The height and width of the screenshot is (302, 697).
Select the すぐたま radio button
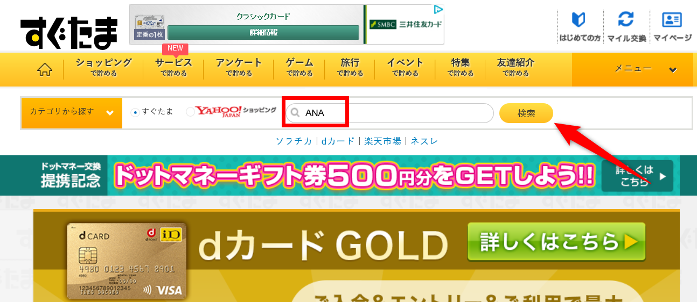point(136,112)
